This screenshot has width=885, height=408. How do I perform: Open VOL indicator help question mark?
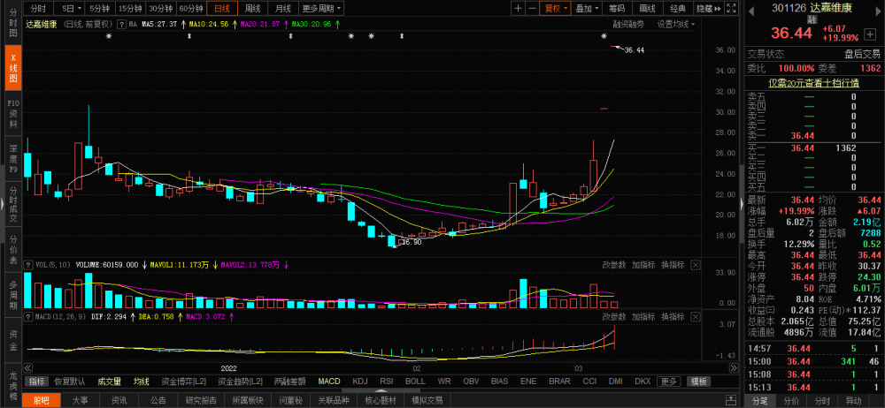pos(28,264)
